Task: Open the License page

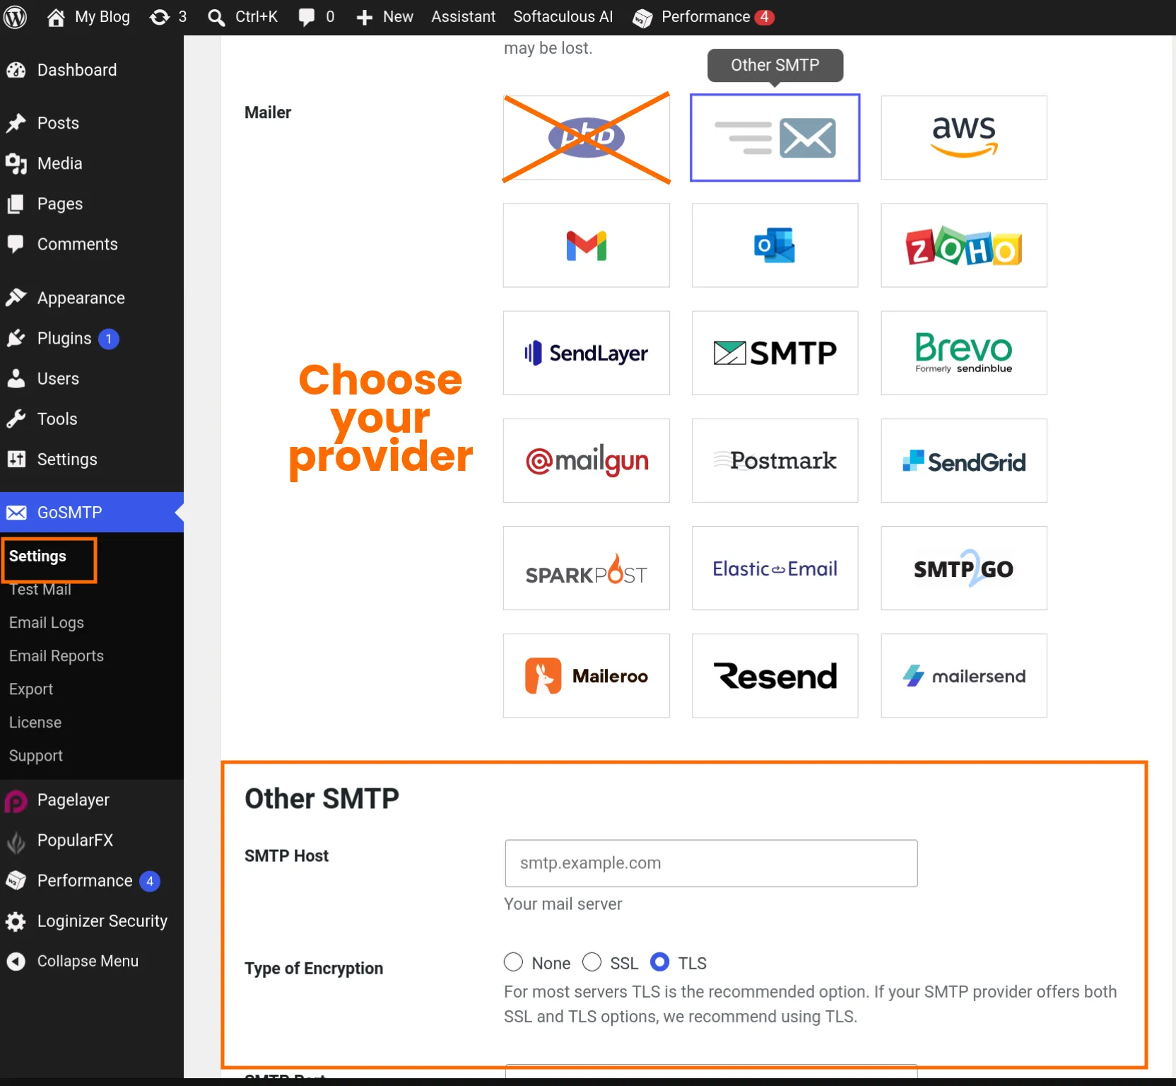Action: coord(35,723)
